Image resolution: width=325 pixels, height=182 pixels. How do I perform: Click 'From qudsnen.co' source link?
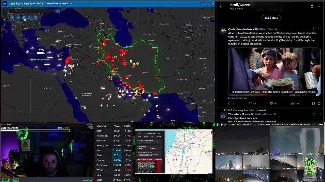[x=237, y=98]
